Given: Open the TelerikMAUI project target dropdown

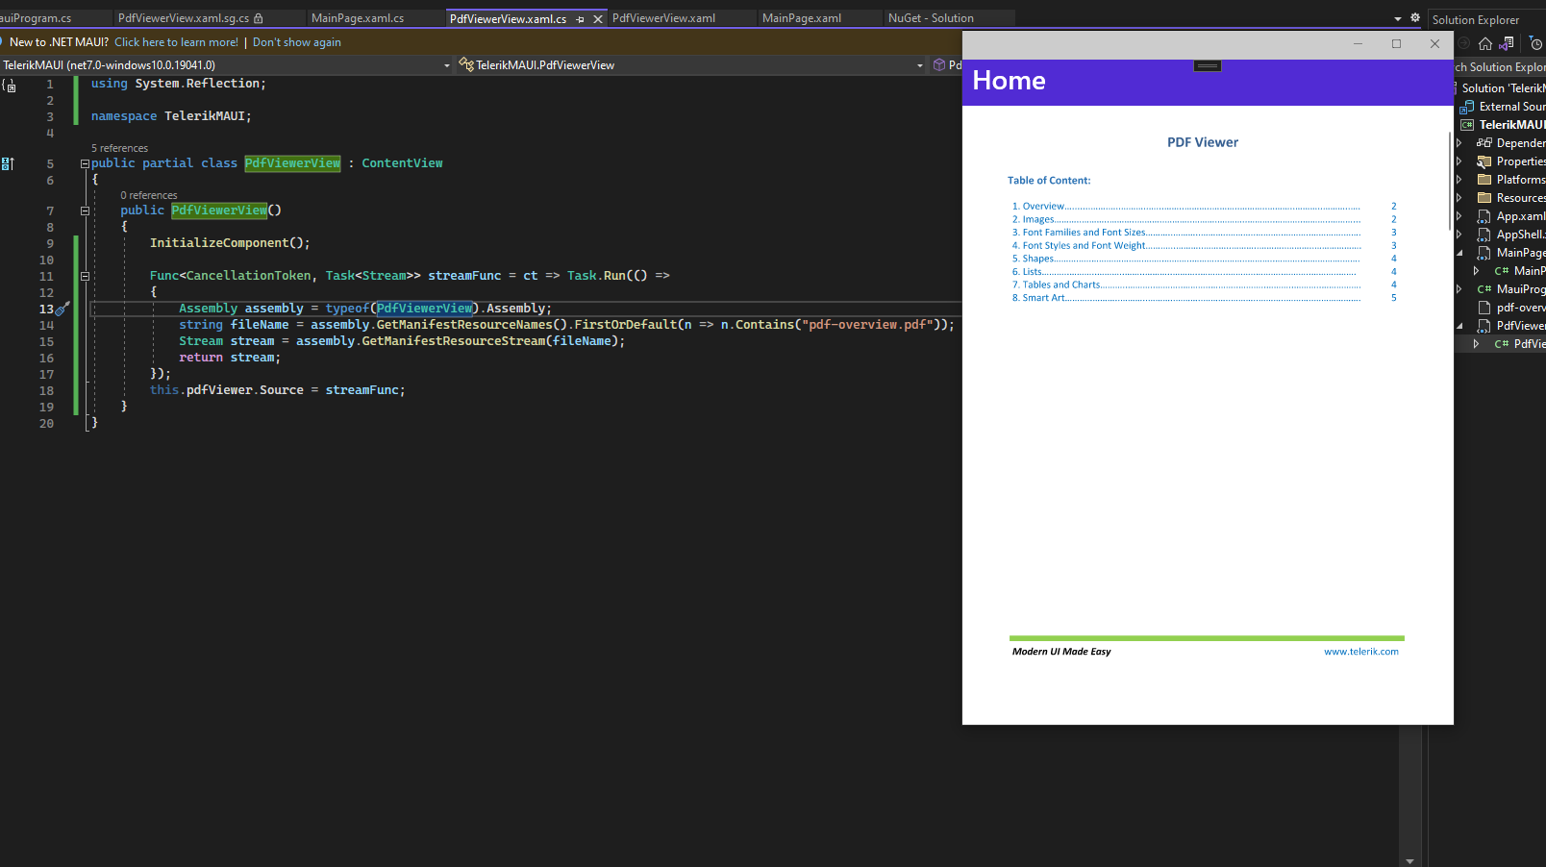Looking at the screenshot, I should (x=446, y=65).
